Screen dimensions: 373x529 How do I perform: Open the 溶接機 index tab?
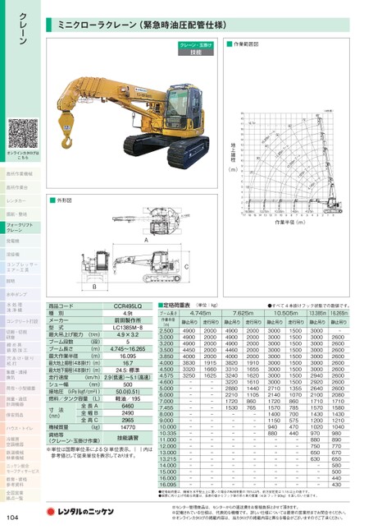pos(20,255)
